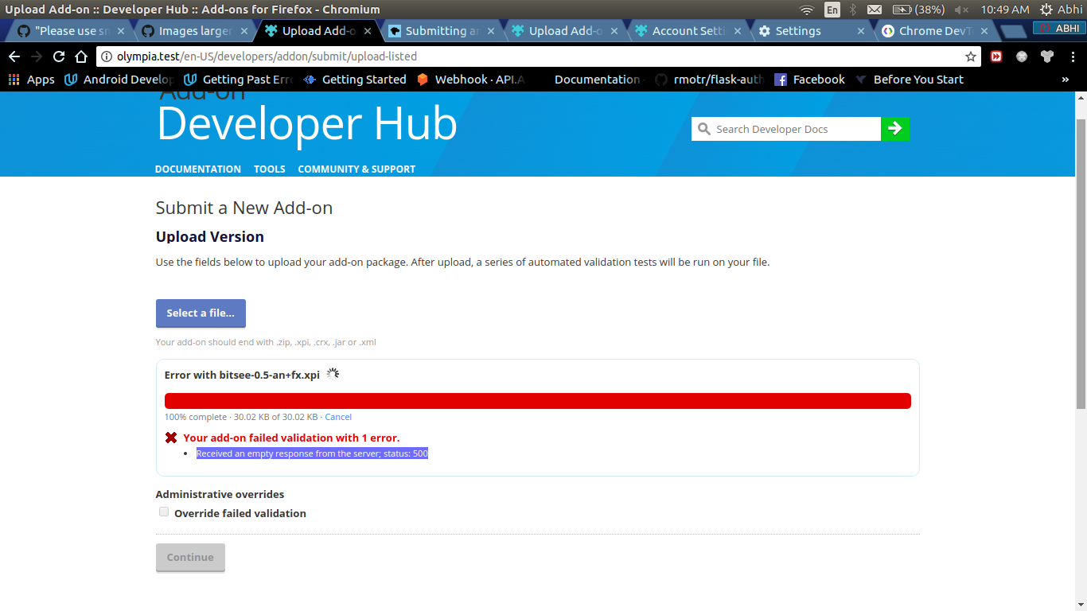Open Facebook from the bookmarks bar icon

pos(782,79)
